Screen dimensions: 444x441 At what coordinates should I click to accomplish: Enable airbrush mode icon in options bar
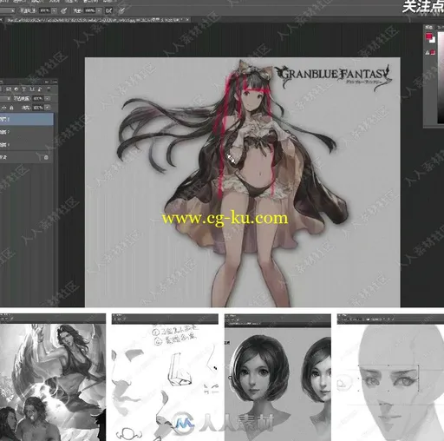coord(108,10)
